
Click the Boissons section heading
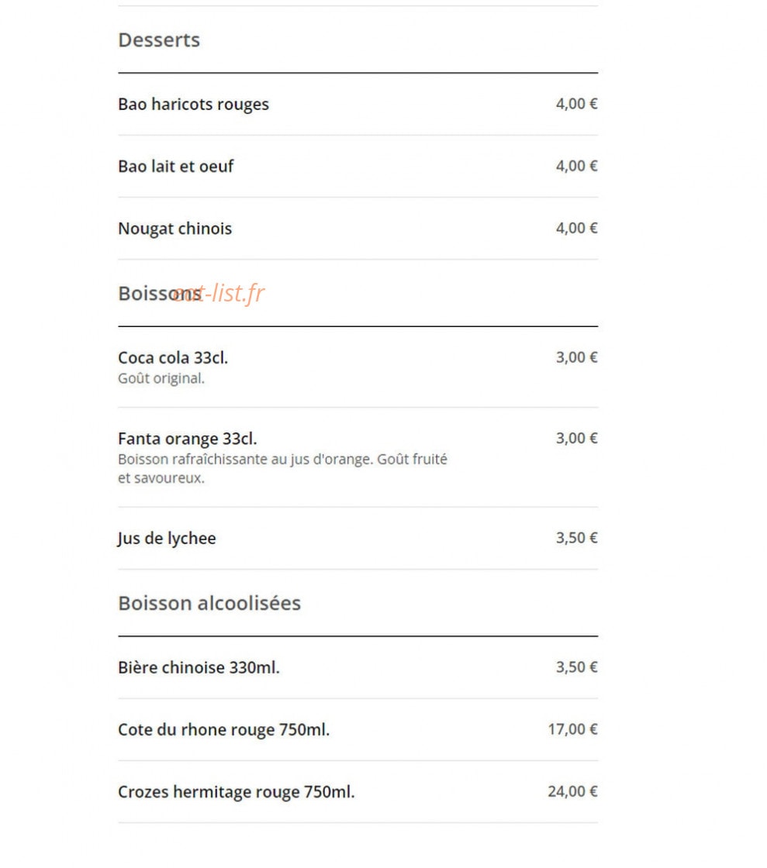click(x=160, y=294)
